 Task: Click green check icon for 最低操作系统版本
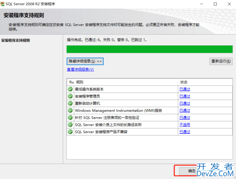[70, 89]
